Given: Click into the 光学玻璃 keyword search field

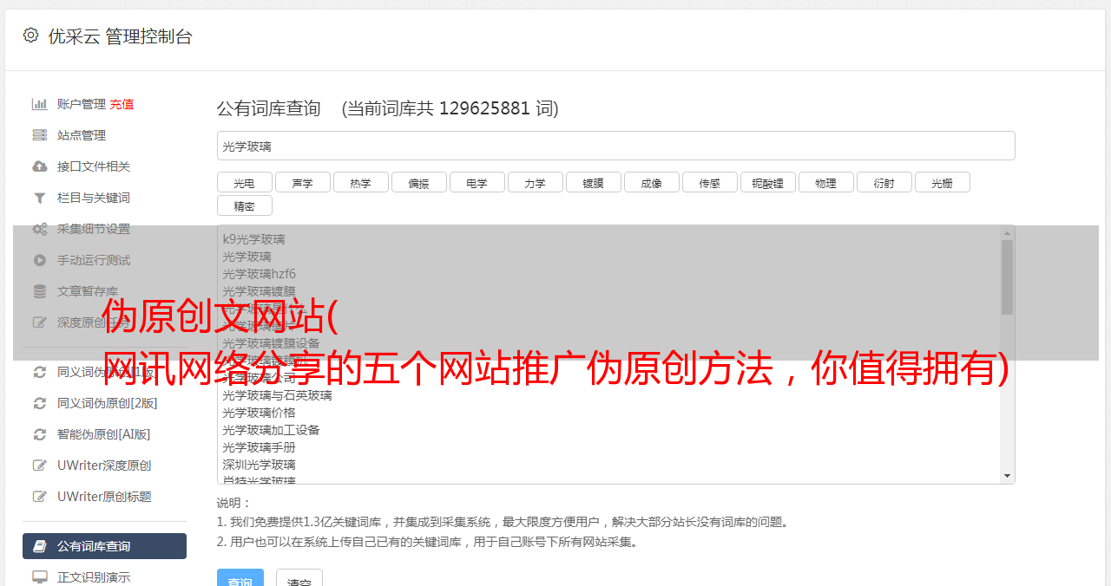Looking at the screenshot, I should [615, 146].
